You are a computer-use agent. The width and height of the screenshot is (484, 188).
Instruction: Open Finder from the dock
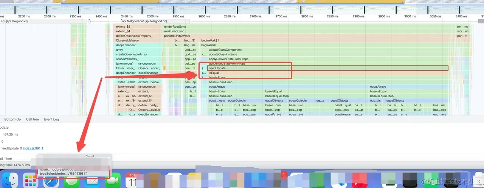pos(10,181)
